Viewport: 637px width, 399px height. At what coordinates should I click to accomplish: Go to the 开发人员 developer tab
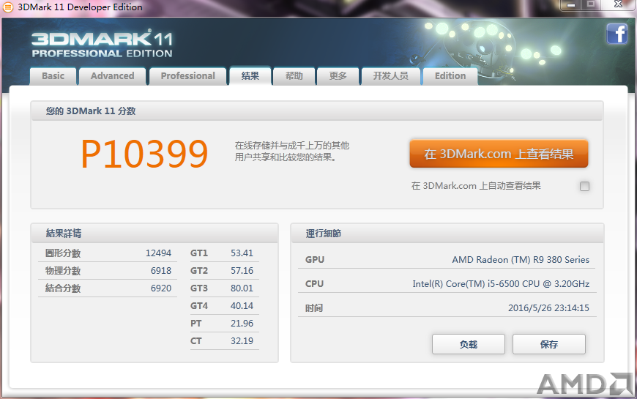coord(391,76)
